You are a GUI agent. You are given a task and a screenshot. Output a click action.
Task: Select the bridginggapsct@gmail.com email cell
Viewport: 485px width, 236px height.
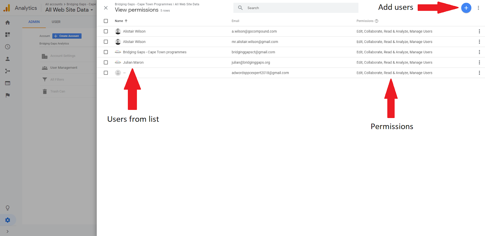pos(253,52)
